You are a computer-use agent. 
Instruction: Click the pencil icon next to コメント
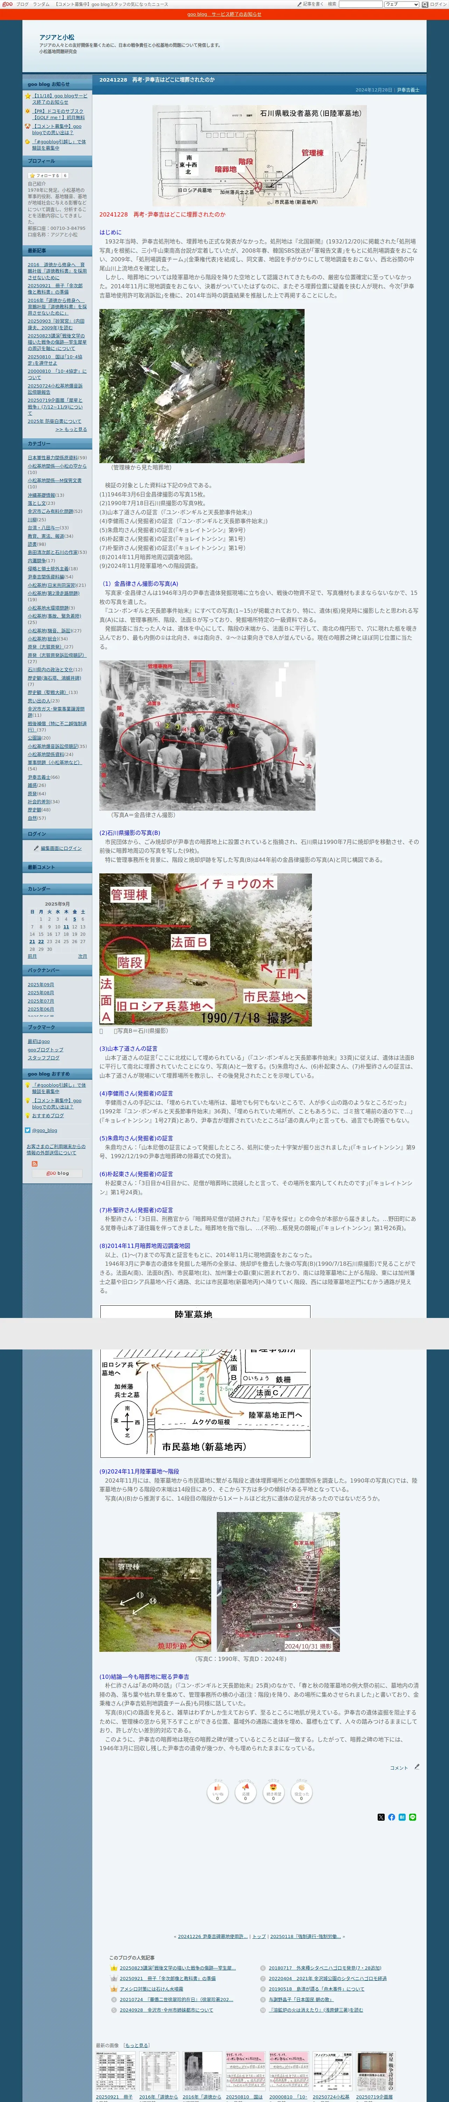(x=416, y=1767)
